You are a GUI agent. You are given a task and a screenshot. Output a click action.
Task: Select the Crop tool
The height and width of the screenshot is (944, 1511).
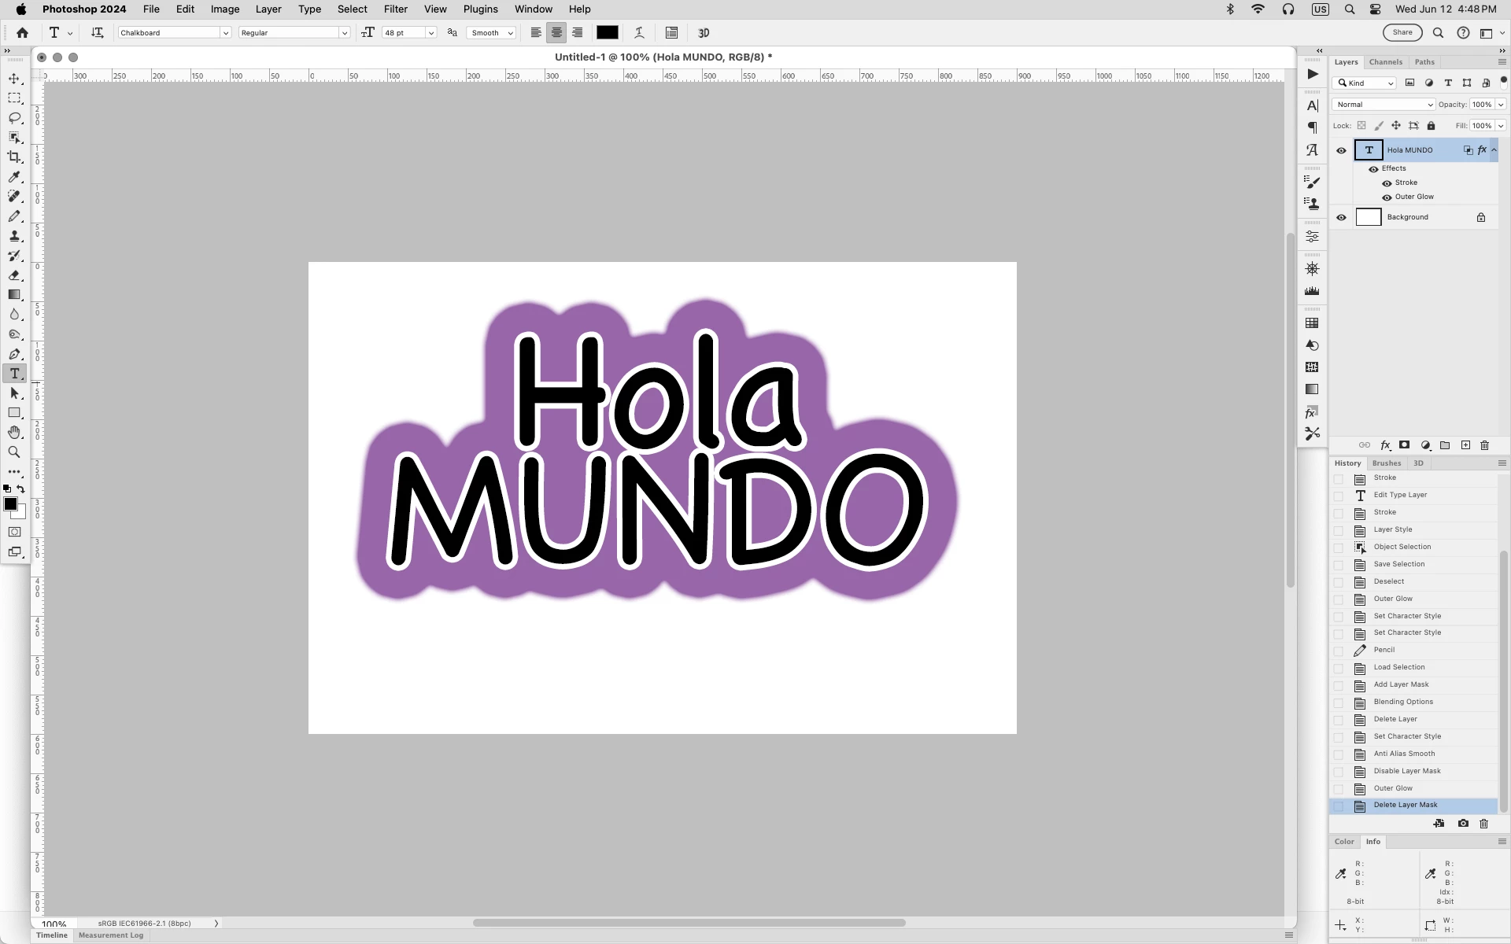pos(14,157)
